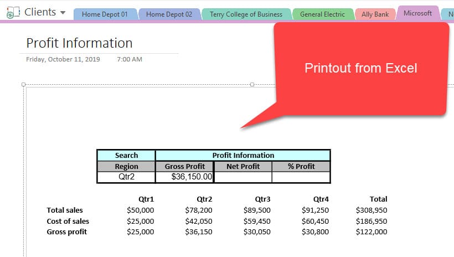Screen dimensions: 454x257
Task: Click the Gross profit row label
Action: [67, 232]
